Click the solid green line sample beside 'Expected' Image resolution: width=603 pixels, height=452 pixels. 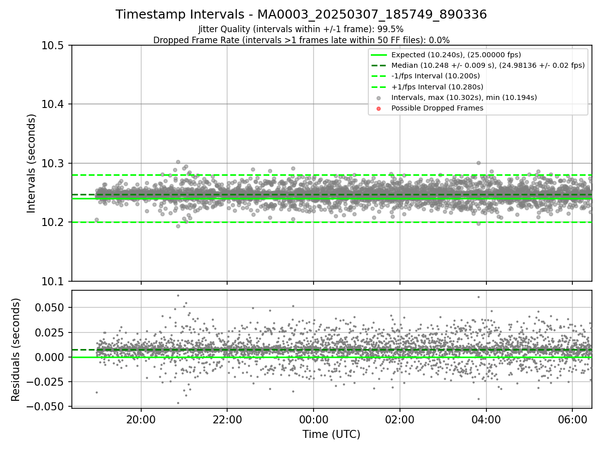pos(379,55)
